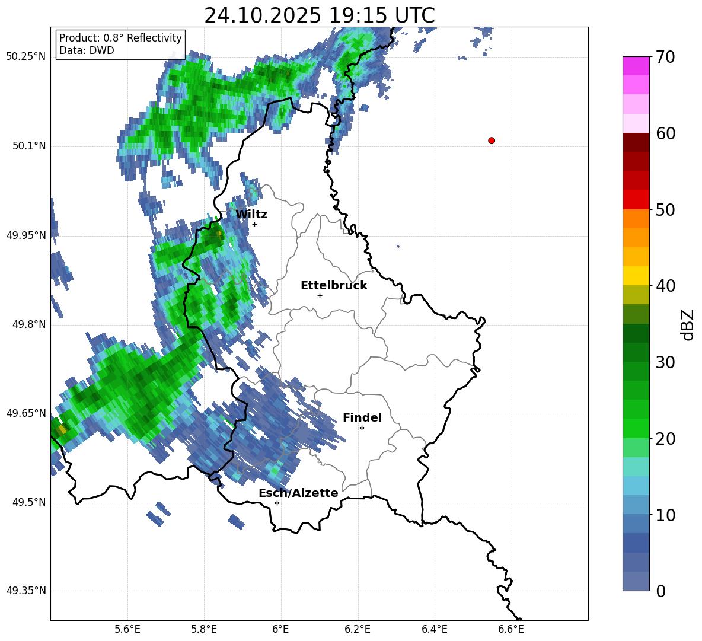Click the cross marker below Ettelbruck
This screenshot has width=702, height=641.
point(320,295)
